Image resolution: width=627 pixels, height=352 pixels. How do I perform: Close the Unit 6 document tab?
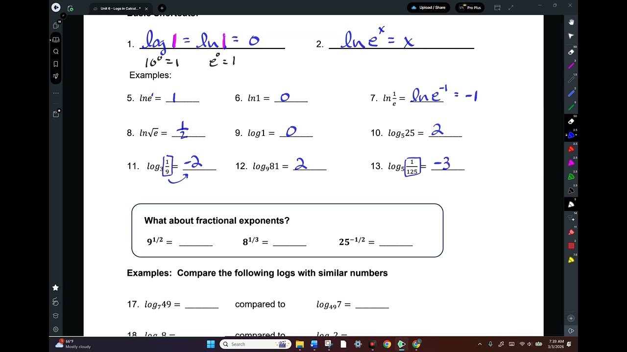tap(146, 8)
